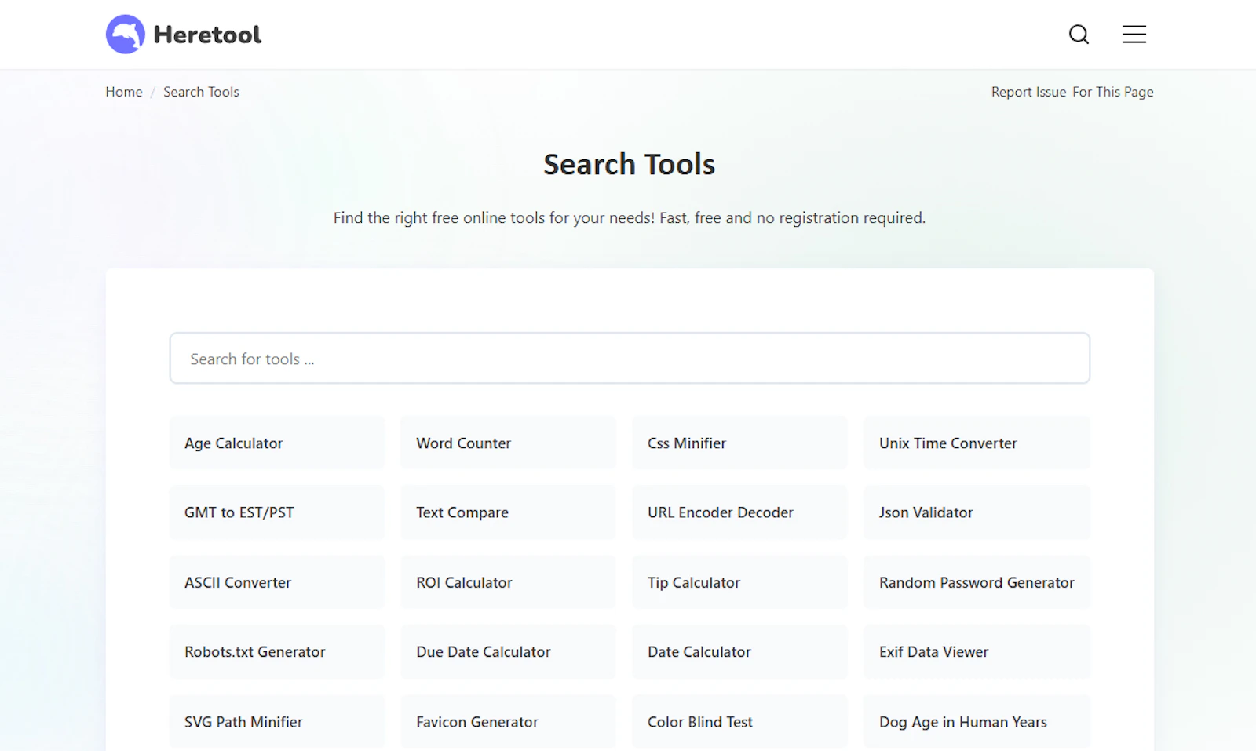Choose the Robots.txt Generator tool

click(x=277, y=652)
